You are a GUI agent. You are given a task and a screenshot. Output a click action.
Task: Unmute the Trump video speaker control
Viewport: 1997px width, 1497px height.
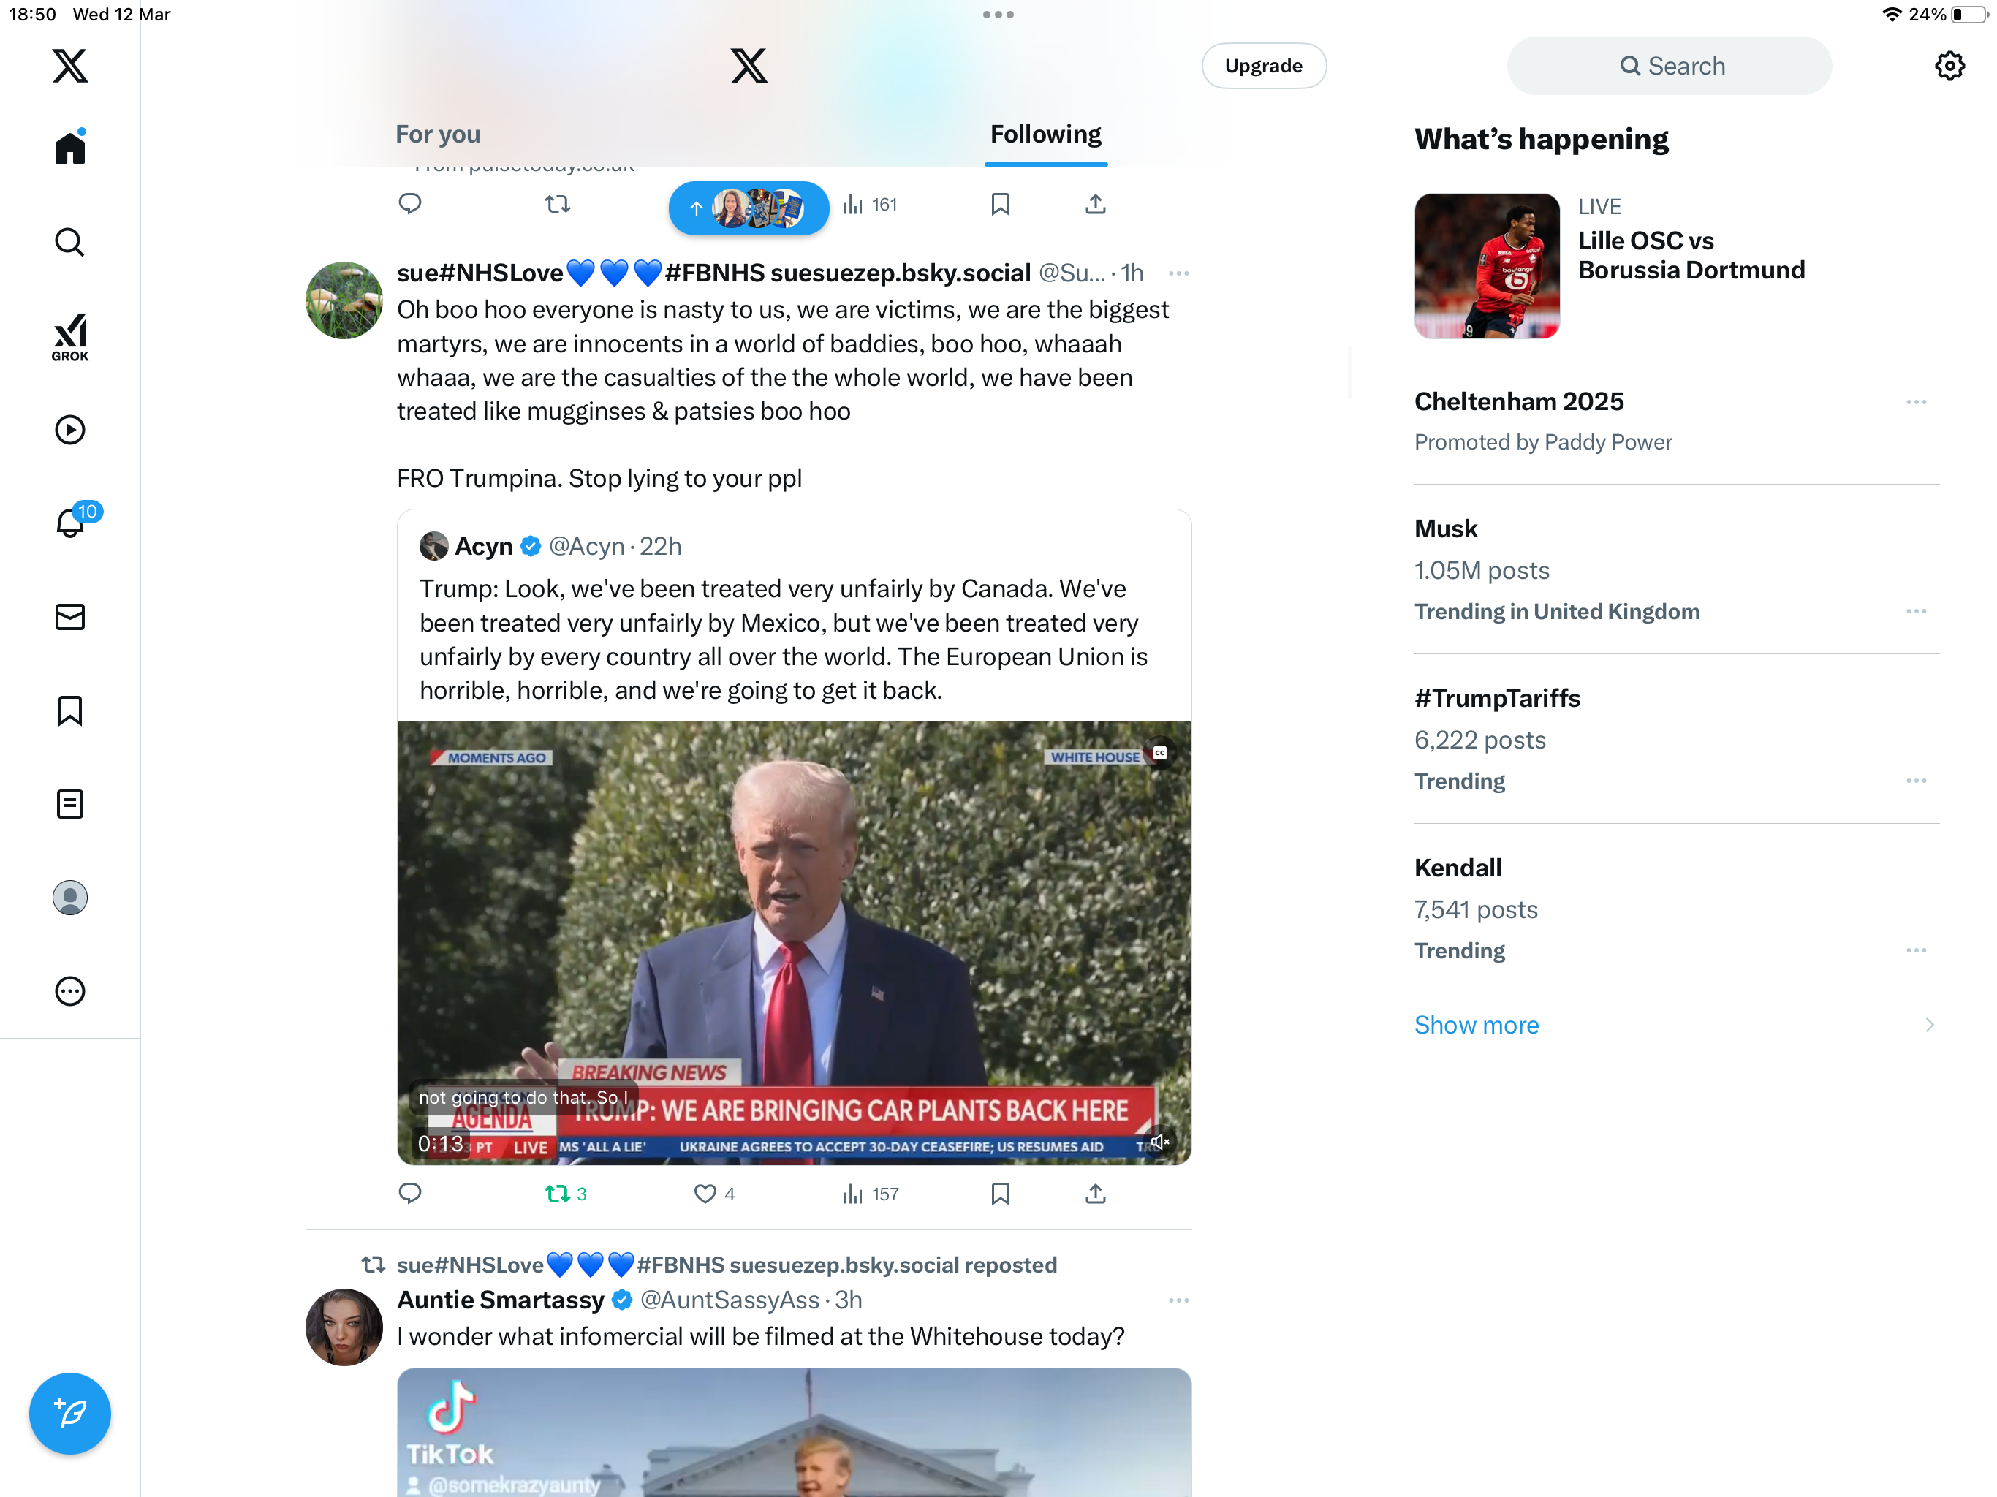tap(1159, 1143)
